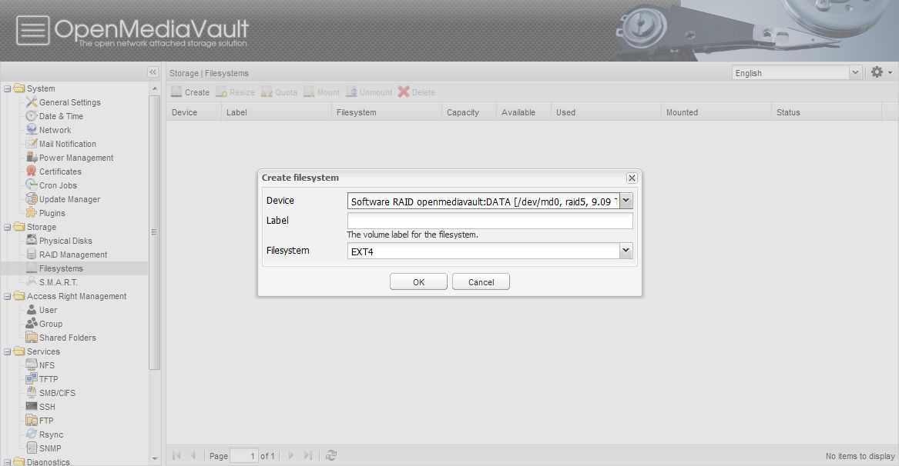Screen dimensions: 899x466
Task: Open Rsync service icon
Action: pyautogui.click(x=32, y=434)
